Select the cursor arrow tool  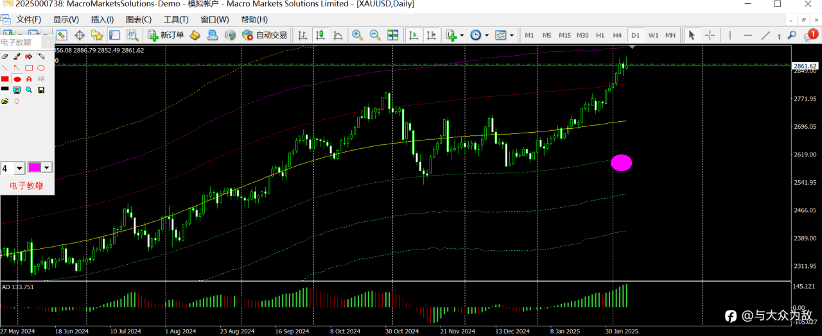tap(692, 35)
